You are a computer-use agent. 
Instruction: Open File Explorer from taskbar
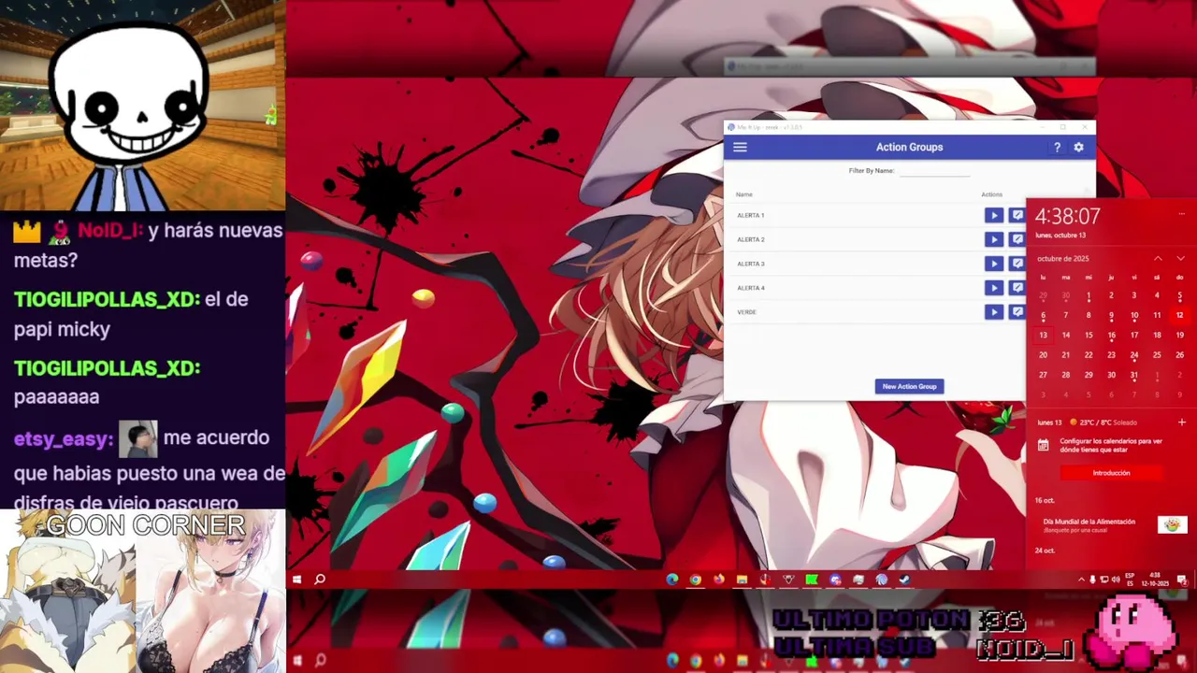(x=742, y=580)
